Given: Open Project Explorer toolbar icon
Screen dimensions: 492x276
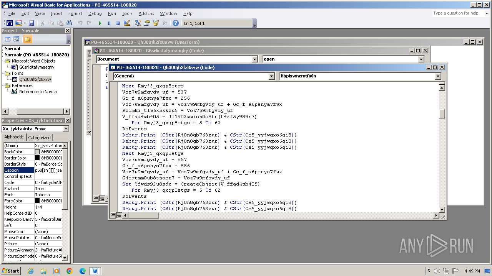Looking at the screenshot, I should click(138, 23).
